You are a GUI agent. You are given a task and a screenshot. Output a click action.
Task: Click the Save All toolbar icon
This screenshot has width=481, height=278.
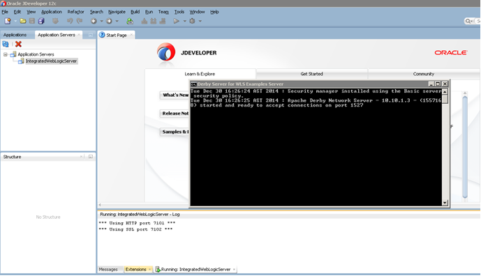coord(40,21)
